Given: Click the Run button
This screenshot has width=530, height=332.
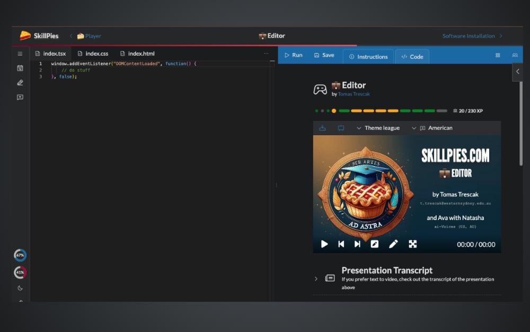Looking at the screenshot, I should [293, 55].
